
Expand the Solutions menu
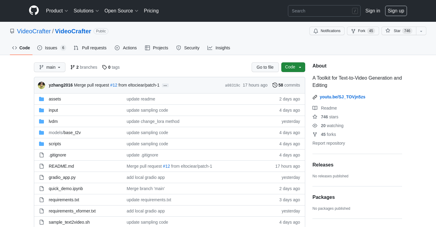pos(86,11)
